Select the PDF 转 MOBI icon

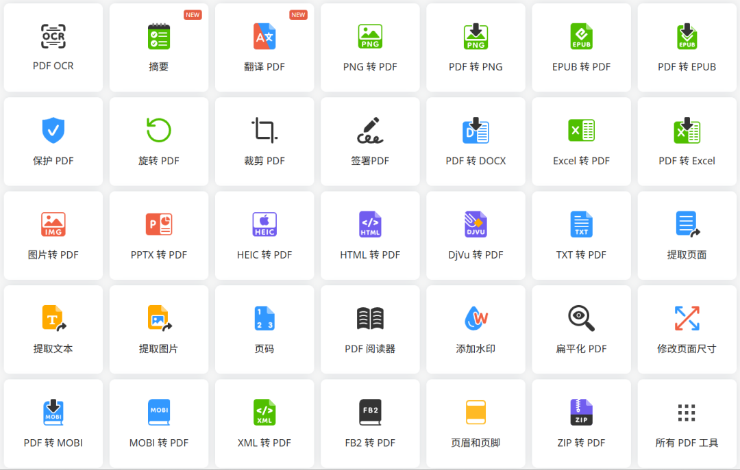coord(53,412)
